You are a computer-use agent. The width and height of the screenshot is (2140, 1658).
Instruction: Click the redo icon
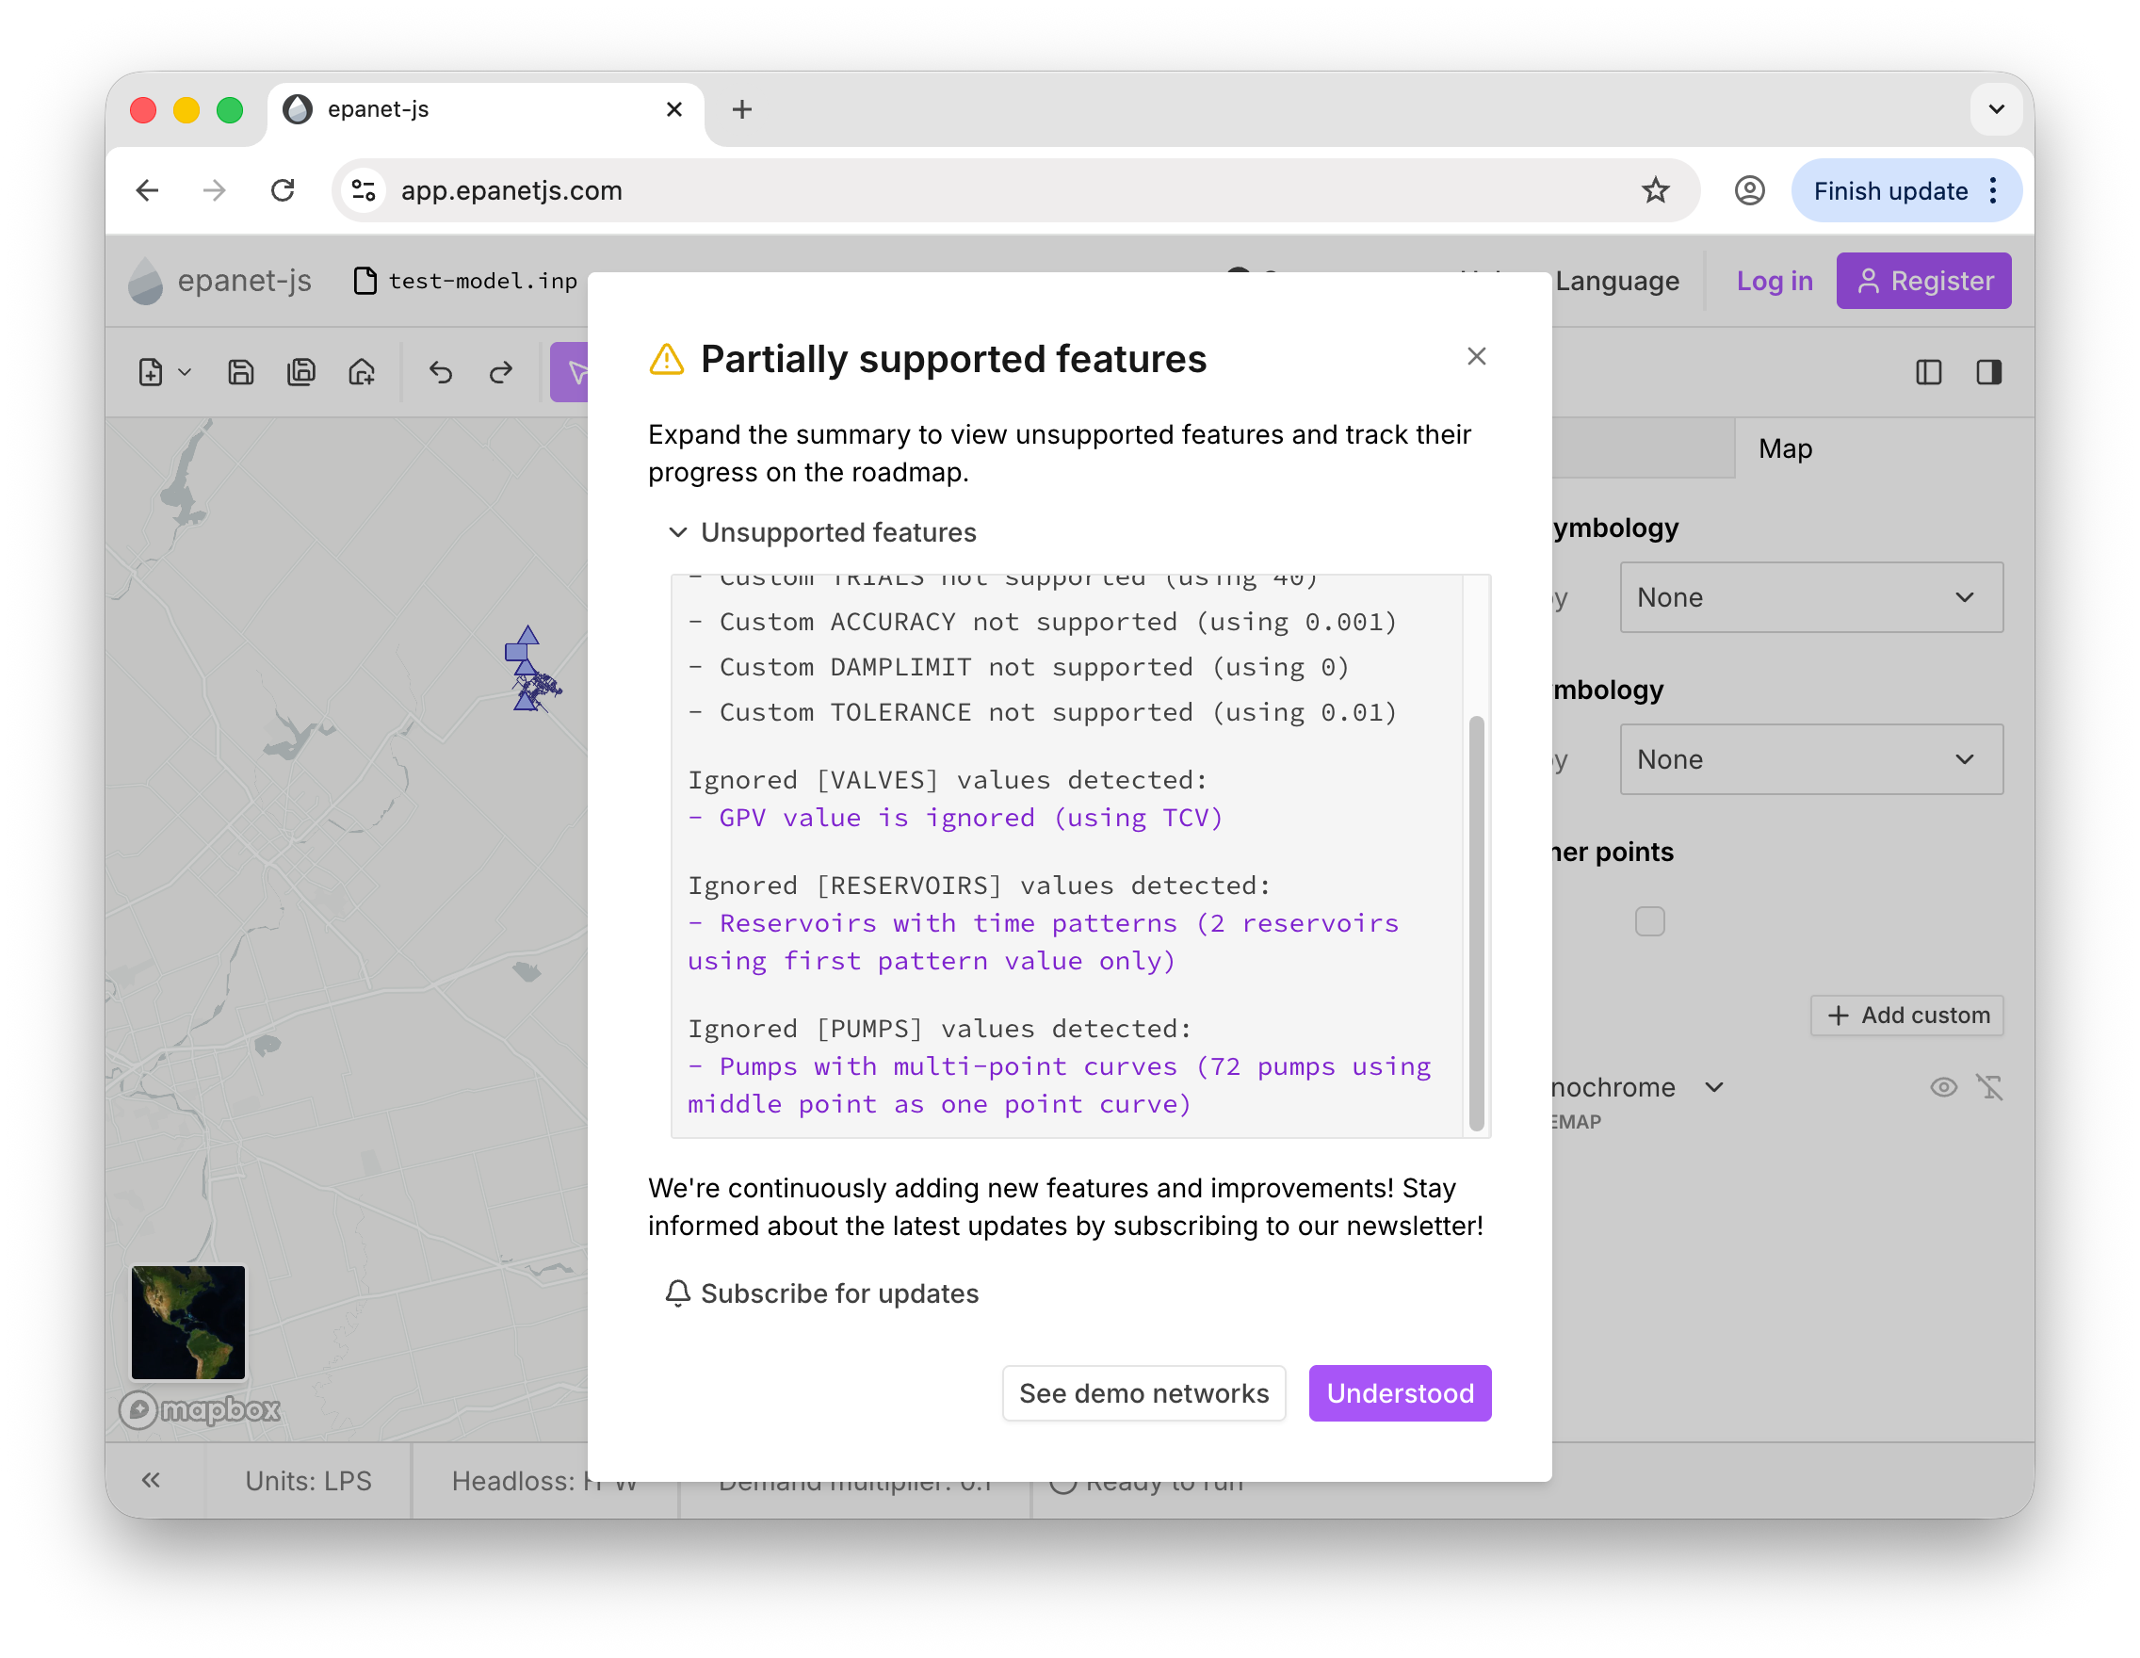tap(501, 372)
